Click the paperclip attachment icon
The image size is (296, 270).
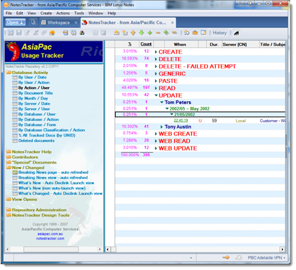(44, 33)
